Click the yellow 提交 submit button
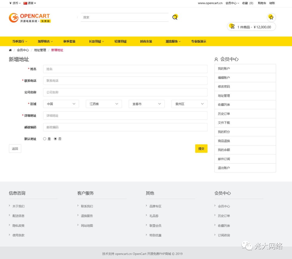292x259 pixels. point(201,148)
